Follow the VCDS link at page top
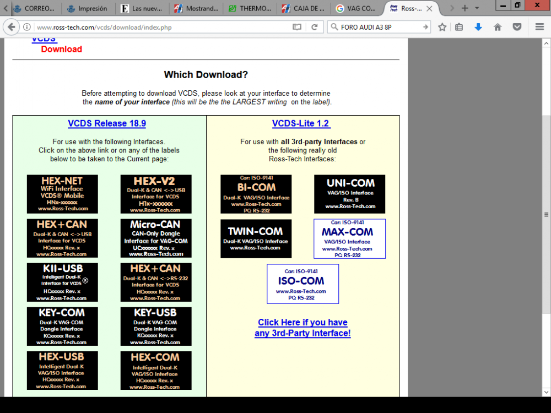 (44, 39)
